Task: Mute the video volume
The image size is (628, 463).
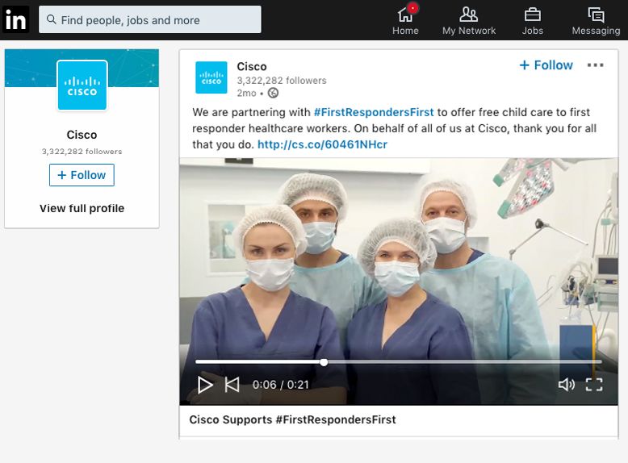Action: (567, 385)
